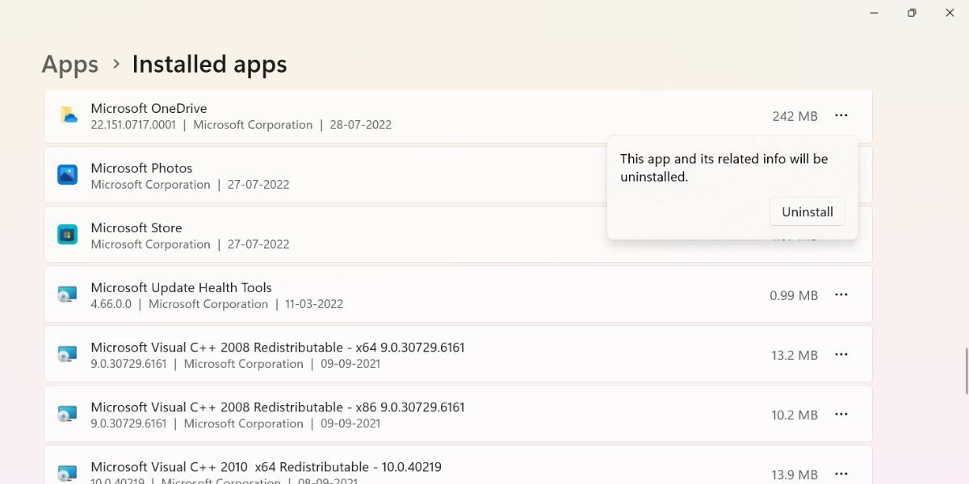Viewport: 969px width, 484px height.
Task: Close the Settings window
Action: point(950,13)
